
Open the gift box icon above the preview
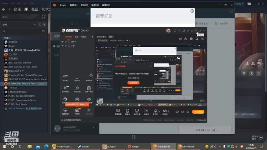pos(180,39)
